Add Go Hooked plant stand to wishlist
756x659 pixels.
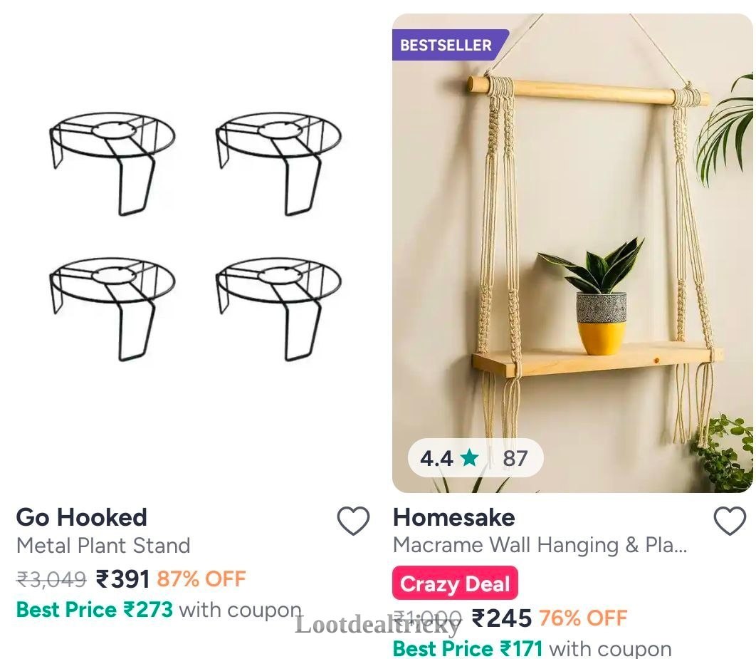tap(353, 521)
